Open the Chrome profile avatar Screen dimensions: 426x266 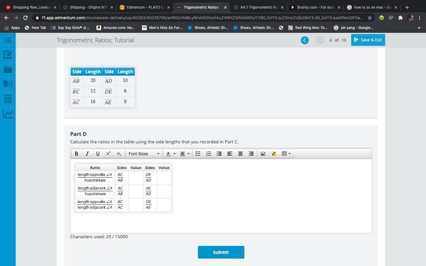pos(410,18)
